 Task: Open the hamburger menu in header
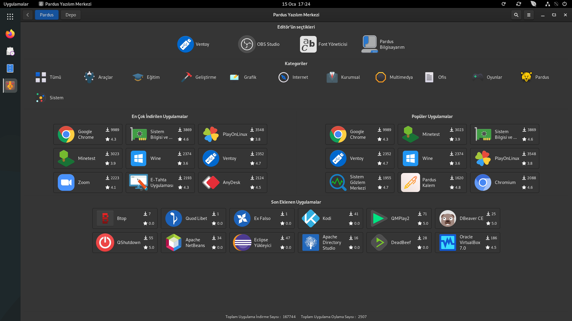pos(529,15)
